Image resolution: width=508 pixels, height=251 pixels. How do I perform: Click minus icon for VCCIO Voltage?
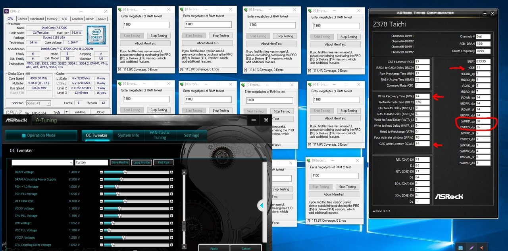101,208
